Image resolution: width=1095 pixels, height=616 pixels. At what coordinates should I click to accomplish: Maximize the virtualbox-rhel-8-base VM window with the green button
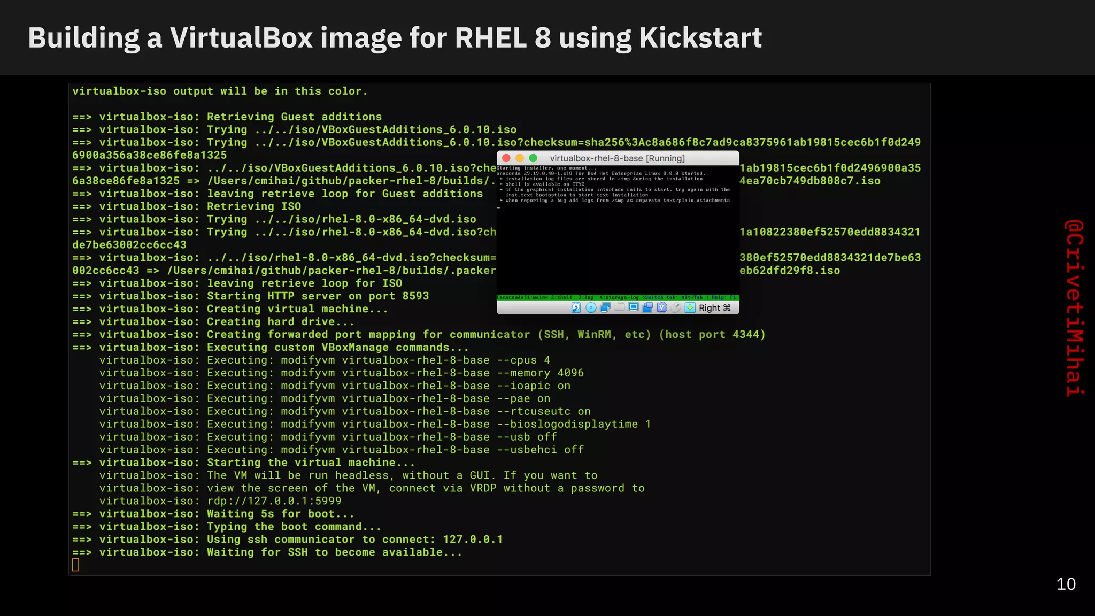coord(533,158)
